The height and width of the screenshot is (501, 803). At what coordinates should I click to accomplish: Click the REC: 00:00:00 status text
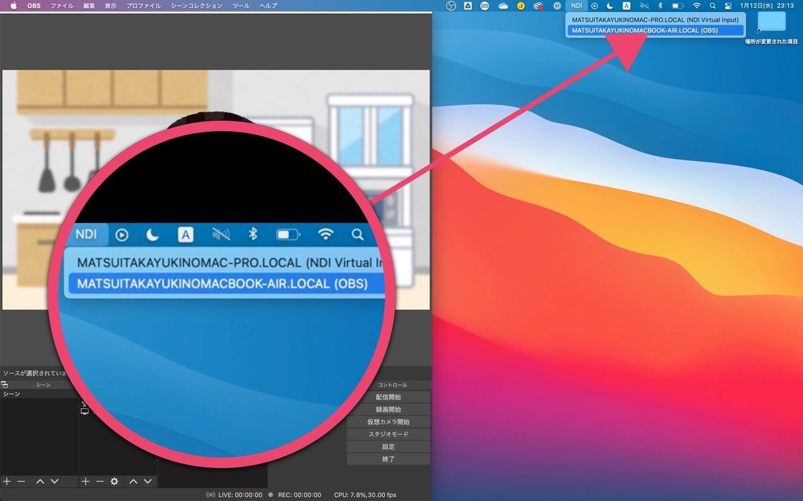[x=299, y=495]
